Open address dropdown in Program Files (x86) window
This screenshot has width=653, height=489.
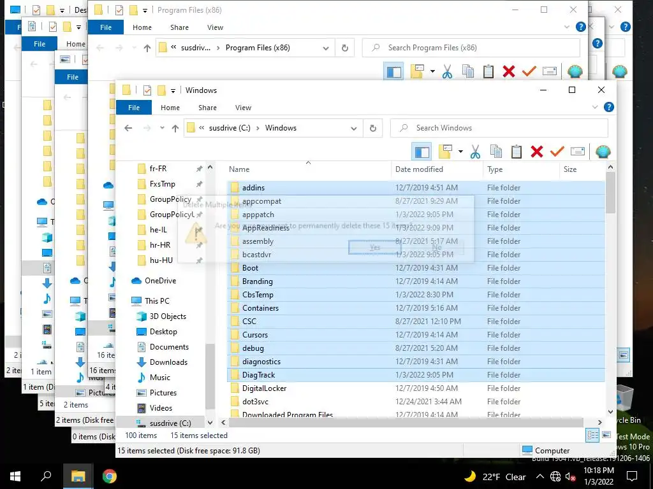point(326,48)
